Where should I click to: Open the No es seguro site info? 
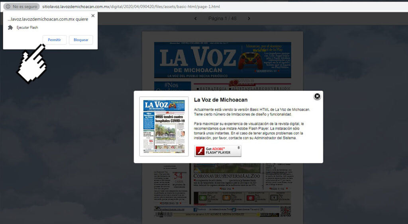22,7
